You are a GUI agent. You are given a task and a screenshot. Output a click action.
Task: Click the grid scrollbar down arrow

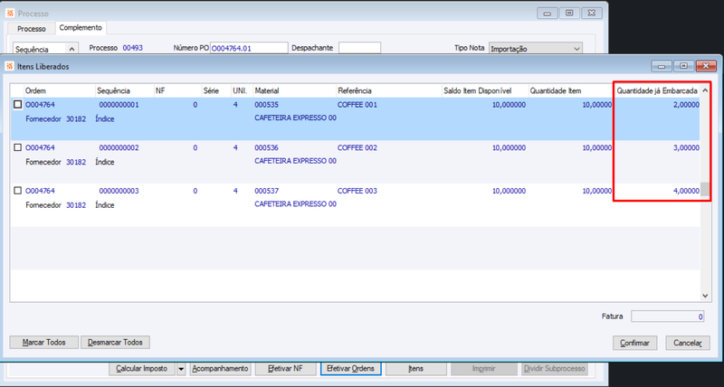(x=705, y=295)
